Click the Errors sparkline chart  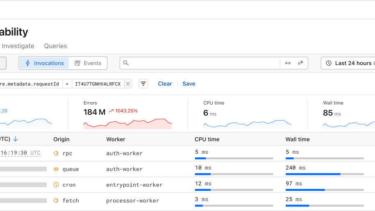127,124
